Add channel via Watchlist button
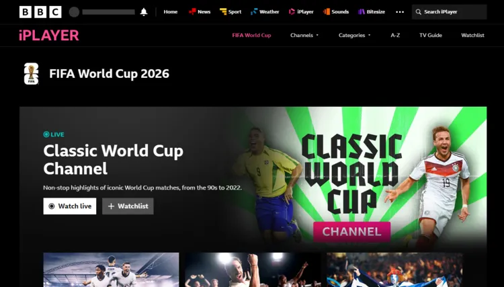504x287 pixels. [128, 206]
